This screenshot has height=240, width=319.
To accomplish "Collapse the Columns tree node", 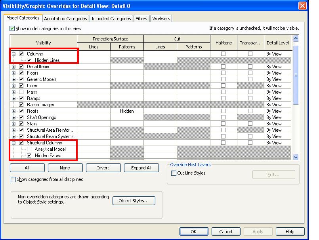I will [14, 54].
